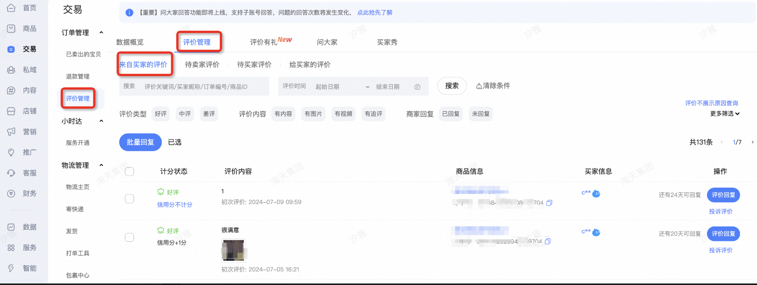This screenshot has height=285, width=757.
Task: Click 投诉评价 for first review
Action: (x=721, y=211)
